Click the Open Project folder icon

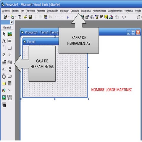25,17
